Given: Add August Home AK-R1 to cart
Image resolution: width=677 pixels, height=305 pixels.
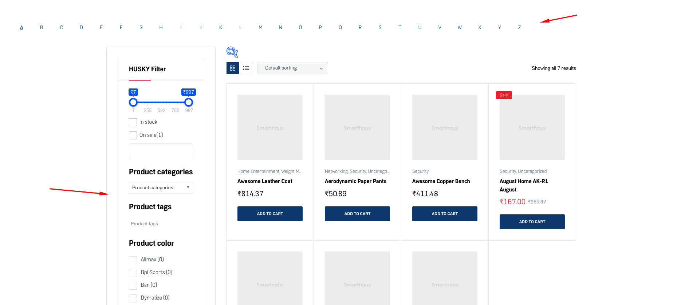Looking at the screenshot, I should (532, 222).
